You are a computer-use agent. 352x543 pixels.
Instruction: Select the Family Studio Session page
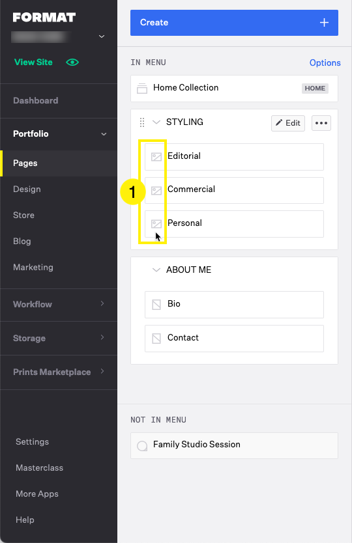point(234,445)
